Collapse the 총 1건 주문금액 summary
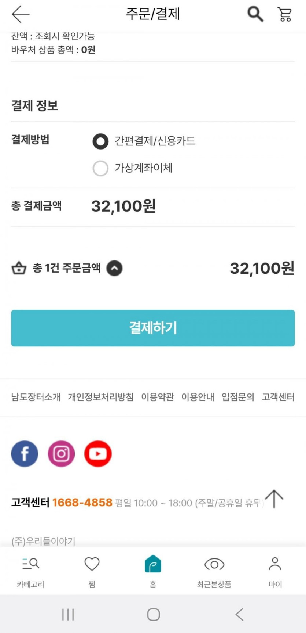Viewport: 306px width, 633px height. [x=114, y=268]
